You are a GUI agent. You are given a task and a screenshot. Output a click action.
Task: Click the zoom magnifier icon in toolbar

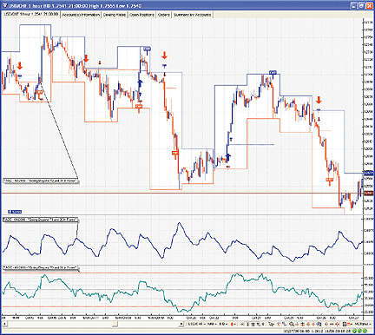point(291,324)
